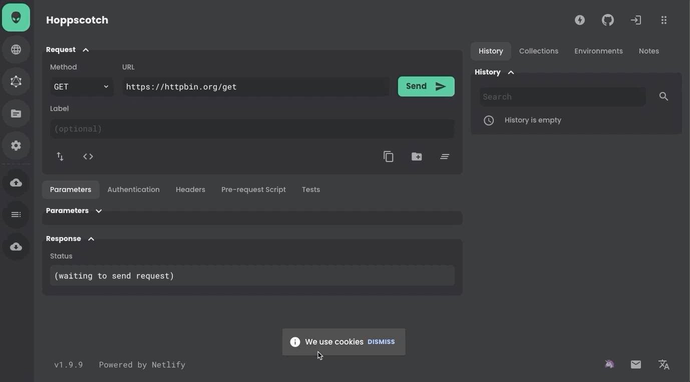Switch to the Headers tab
The image size is (690, 382).
[190, 189]
